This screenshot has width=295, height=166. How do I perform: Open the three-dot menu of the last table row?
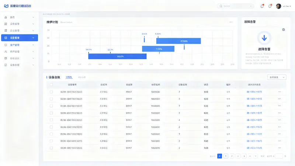point(280,148)
